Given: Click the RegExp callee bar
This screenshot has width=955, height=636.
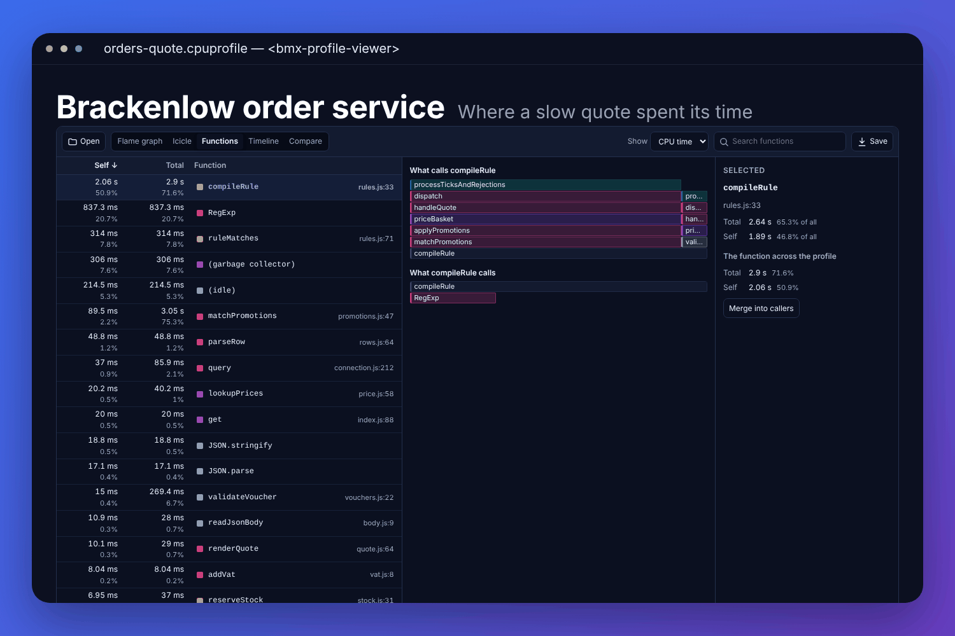Looking at the screenshot, I should [x=453, y=298].
